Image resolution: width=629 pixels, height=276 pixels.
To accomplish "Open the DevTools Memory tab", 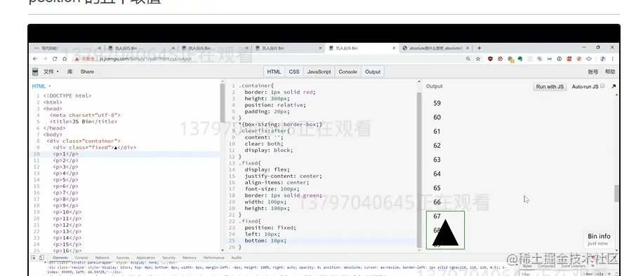I will [190, 258].
